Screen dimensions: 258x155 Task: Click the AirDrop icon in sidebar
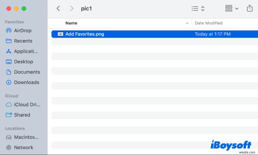[x=9, y=31]
